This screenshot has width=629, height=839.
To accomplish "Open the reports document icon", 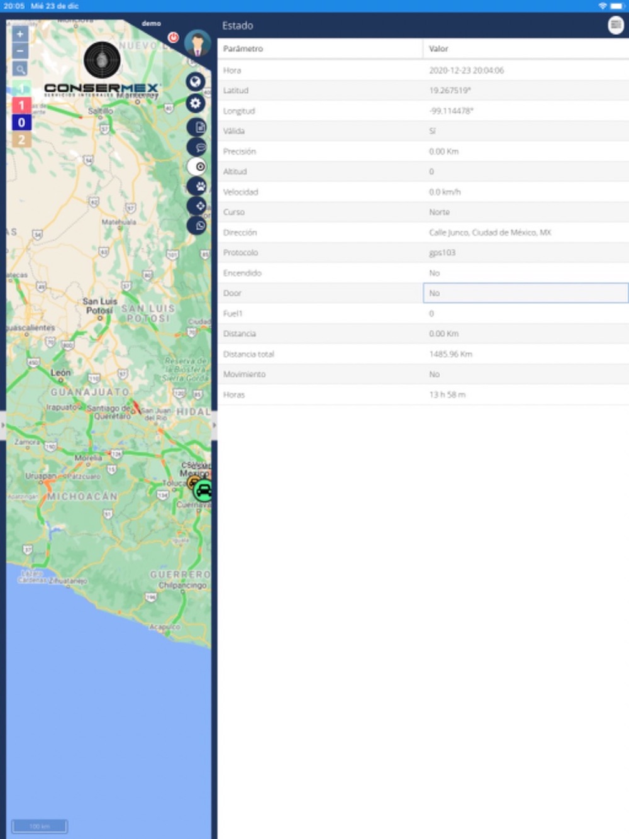I will point(199,127).
